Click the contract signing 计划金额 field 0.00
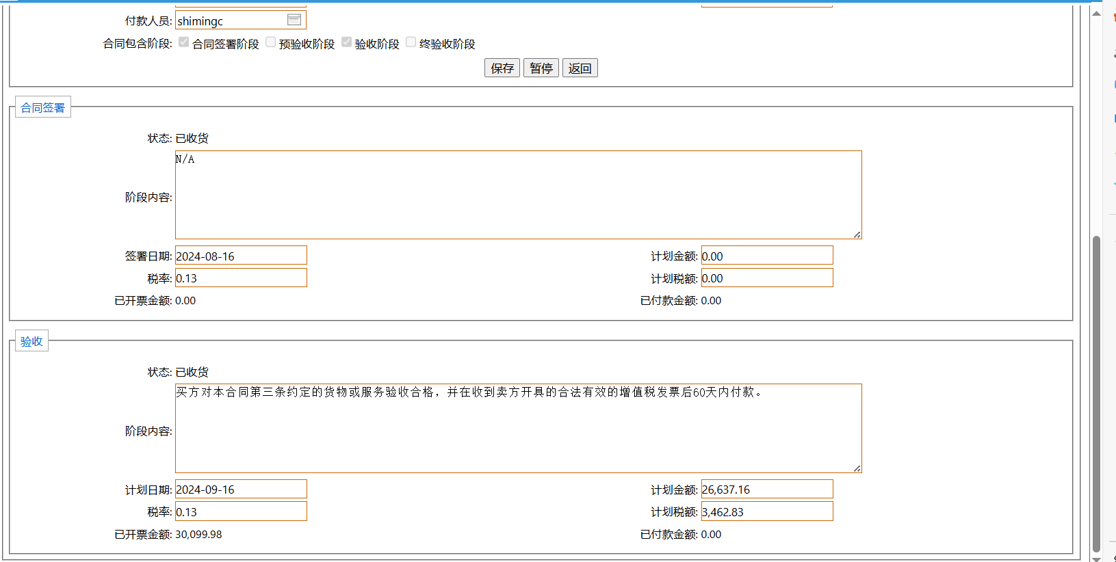Image resolution: width=1116 pixels, height=562 pixels. click(767, 255)
